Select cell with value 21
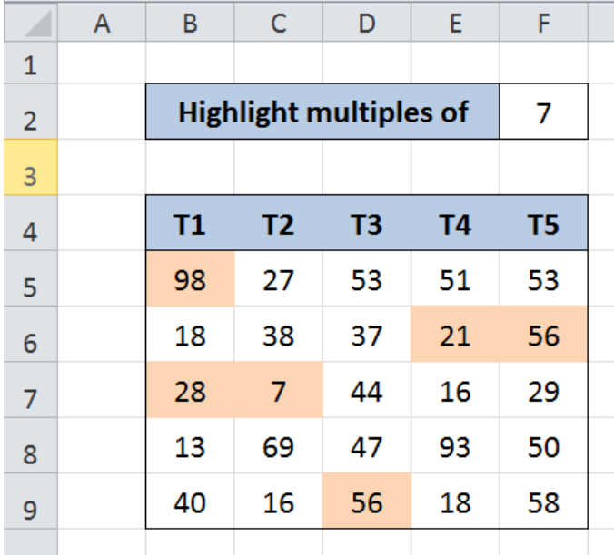 [x=455, y=334]
